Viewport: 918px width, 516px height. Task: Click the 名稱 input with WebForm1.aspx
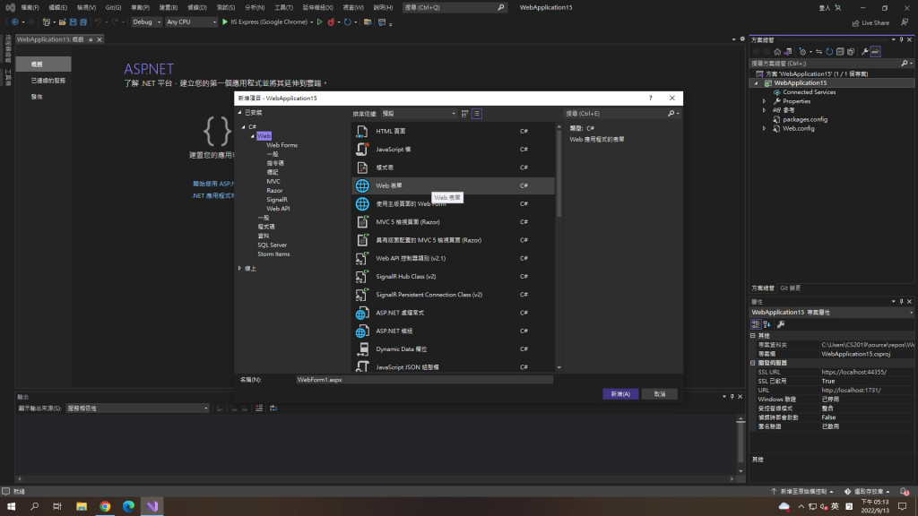(424, 380)
